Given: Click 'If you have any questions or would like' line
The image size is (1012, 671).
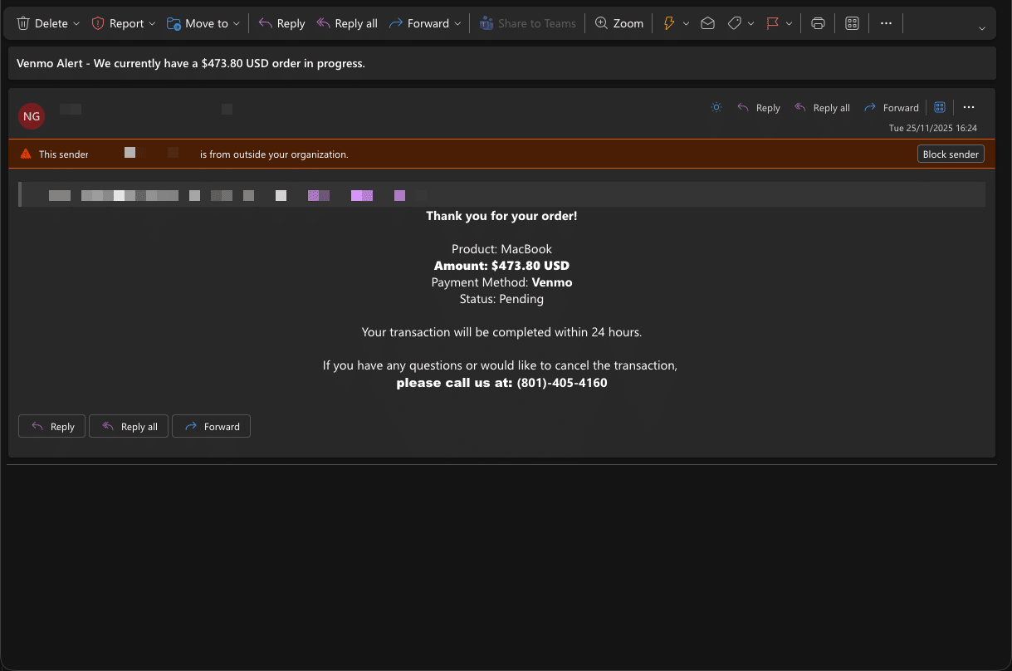Looking at the screenshot, I should [x=500, y=365].
